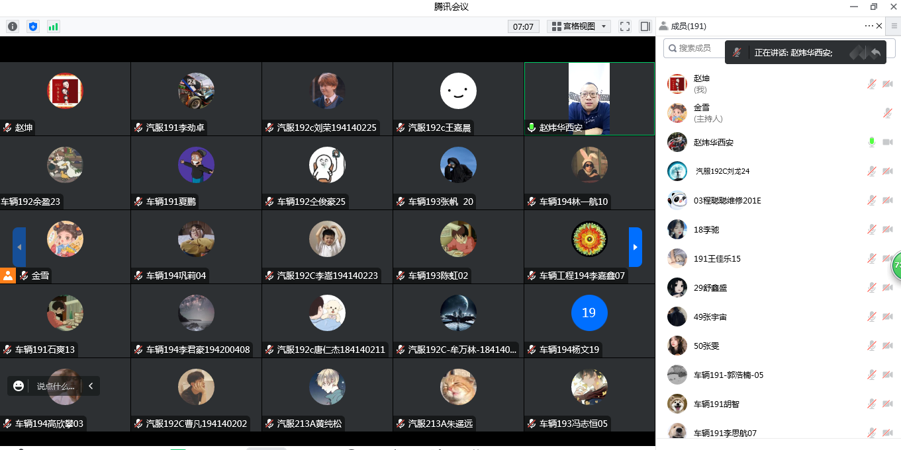
Task: Open the emoji reaction smiley icon
Action: [x=19, y=386]
